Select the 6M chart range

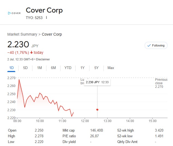pos(53,68)
